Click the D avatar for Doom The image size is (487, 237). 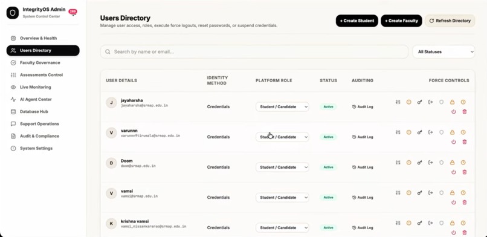tap(111, 163)
